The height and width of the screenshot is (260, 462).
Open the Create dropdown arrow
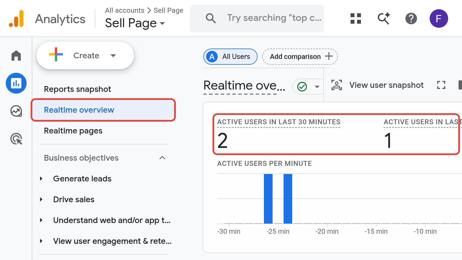click(x=113, y=55)
